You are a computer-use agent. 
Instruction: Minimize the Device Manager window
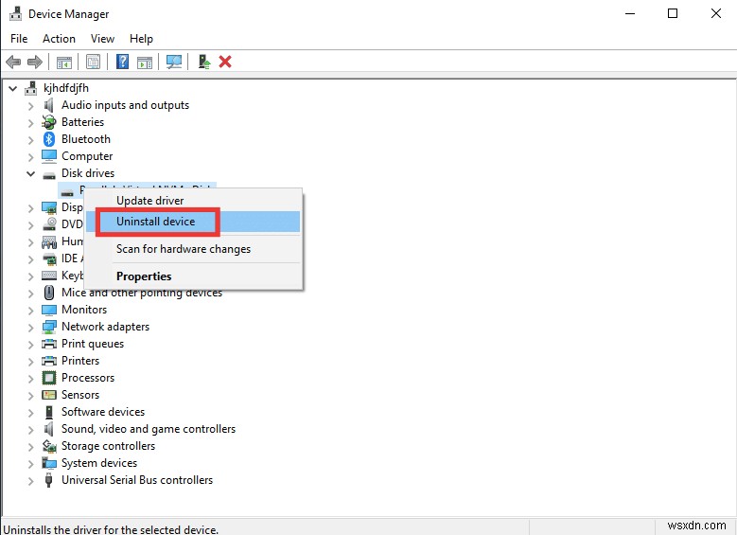(630, 13)
